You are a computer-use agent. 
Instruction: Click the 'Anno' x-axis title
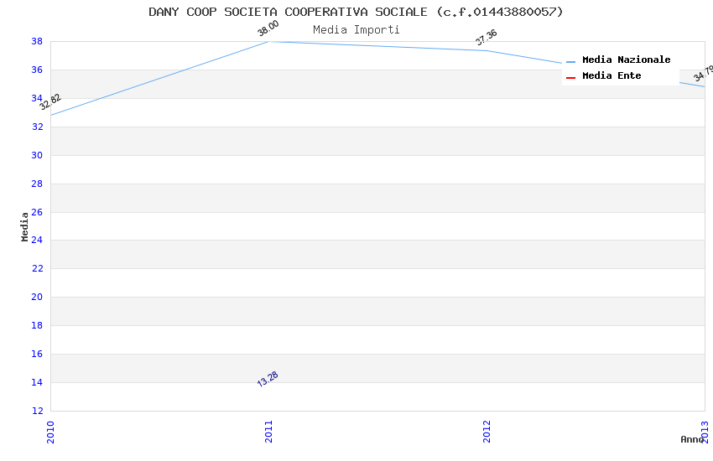tap(692, 439)
